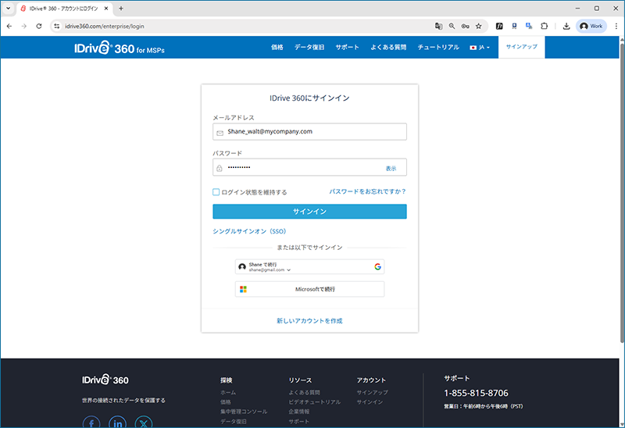Open saved passwords key icon
The width and height of the screenshot is (625, 428).
pyautogui.click(x=465, y=27)
